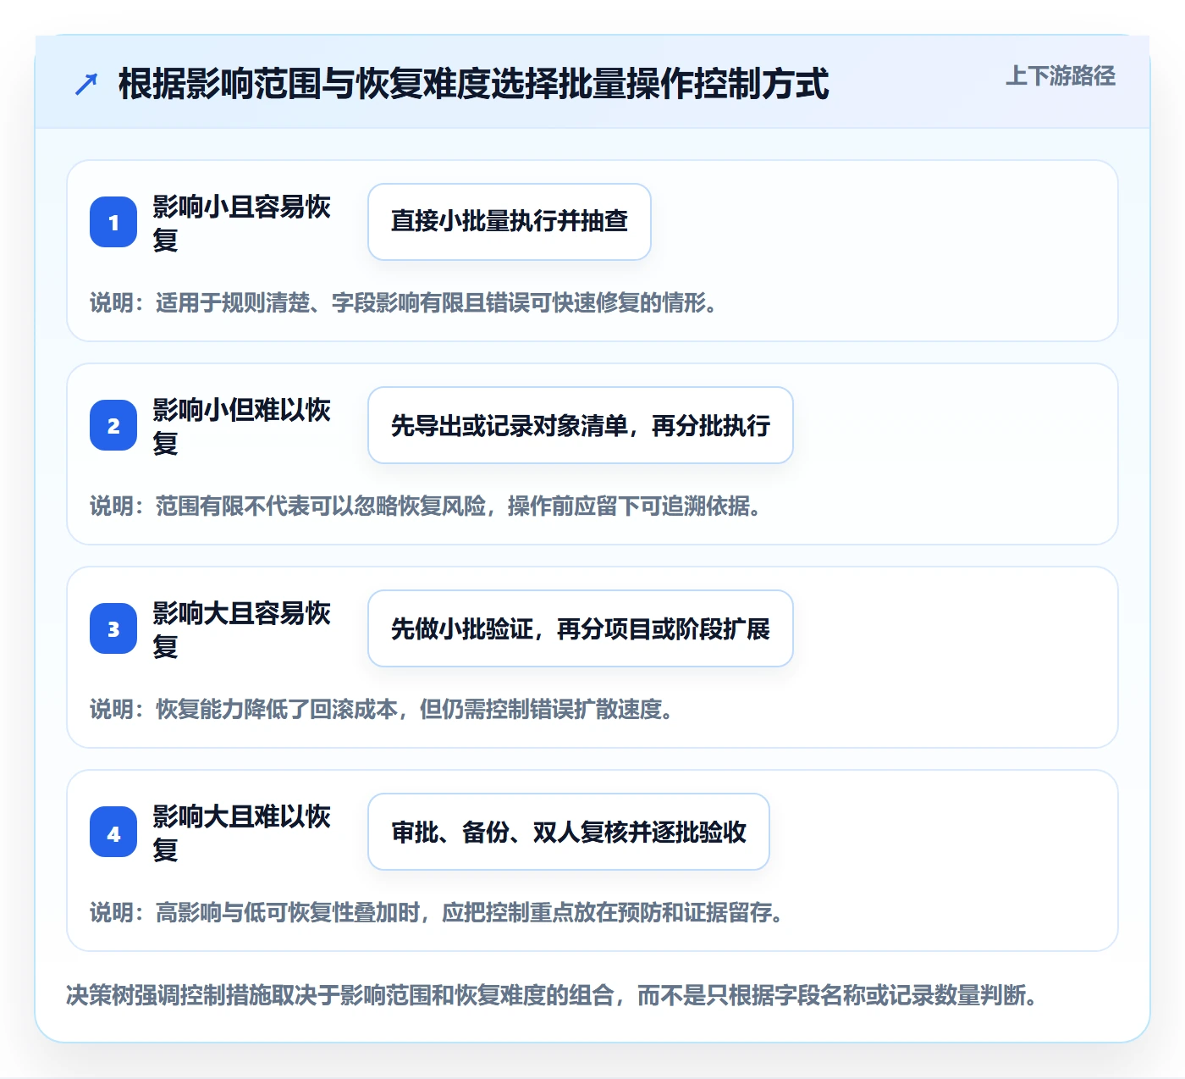The image size is (1185, 1079).
Task: Click the 先导出或记录对象清单，再分批执行 box
Action: [581, 425]
